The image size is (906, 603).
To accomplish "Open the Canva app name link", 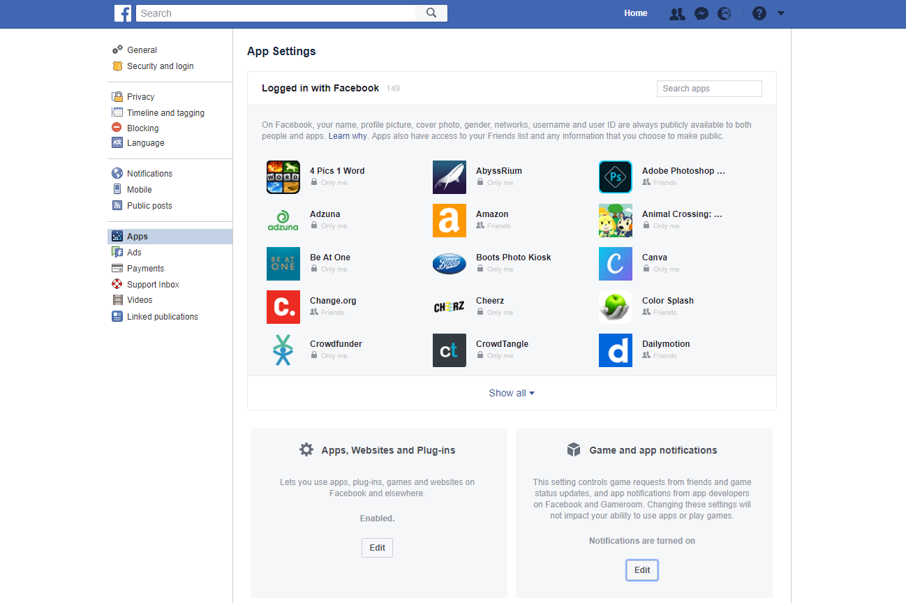I will (x=655, y=258).
